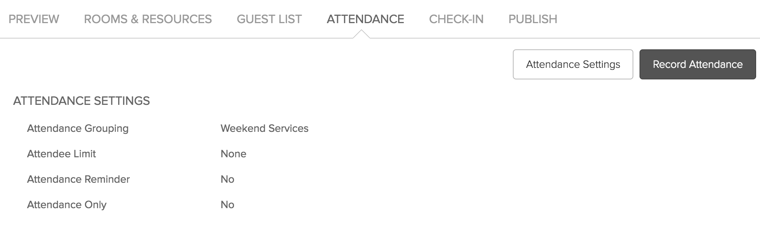This screenshot has width=760, height=239.
Task: Click the None value for Attendee Limit
Action: point(233,154)
